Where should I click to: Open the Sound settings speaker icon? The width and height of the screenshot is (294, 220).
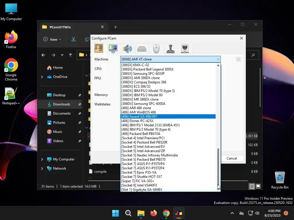pyautogui.click(x=127, y=49)
